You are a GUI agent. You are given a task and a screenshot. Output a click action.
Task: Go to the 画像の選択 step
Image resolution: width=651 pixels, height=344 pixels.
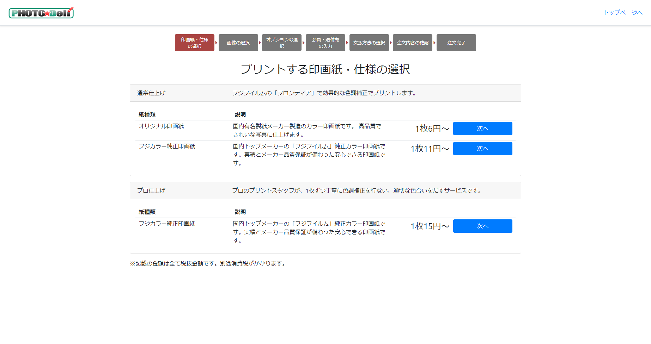(x=238, y=43)
